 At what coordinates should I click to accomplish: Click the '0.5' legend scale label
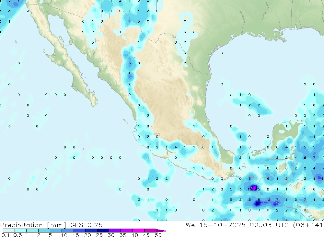click(x=17, y=235)
